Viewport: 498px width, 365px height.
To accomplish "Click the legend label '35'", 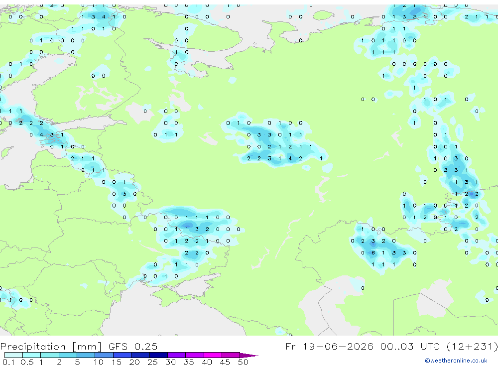I will point(189,362).
